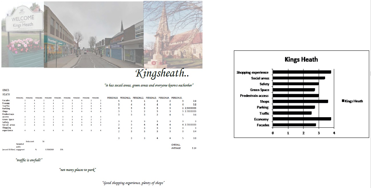Select the church and war memorial photo
371x188 pixels.
point(173,34)
